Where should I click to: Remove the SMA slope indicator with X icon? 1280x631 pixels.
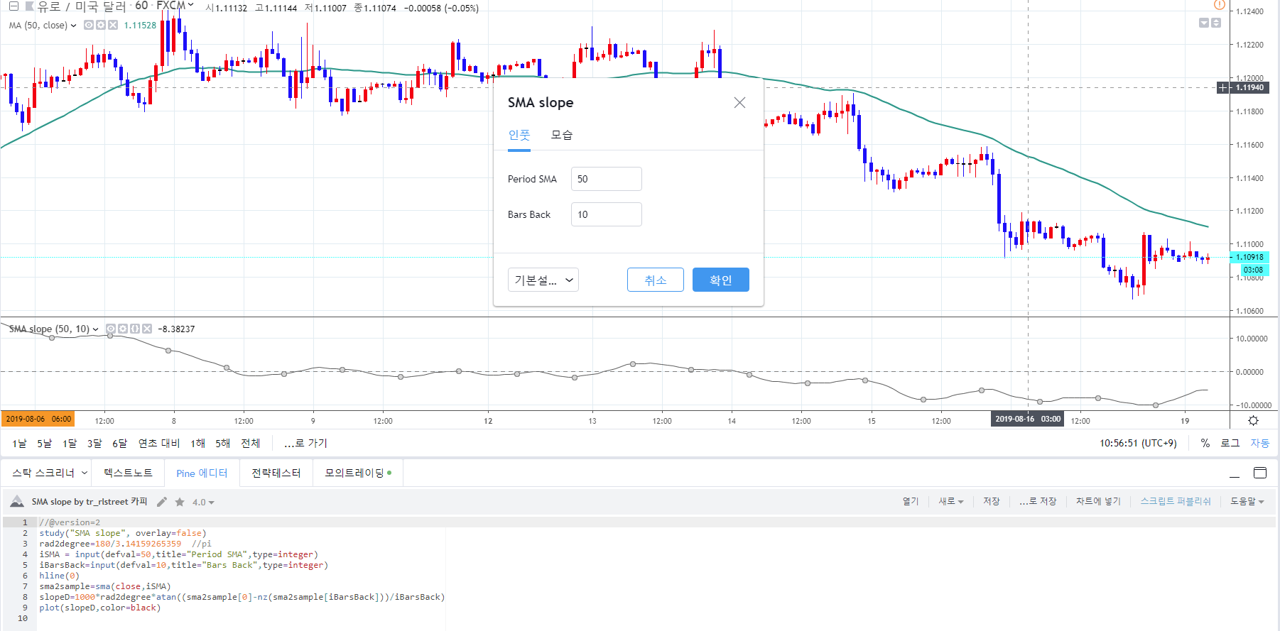(147, 329)
